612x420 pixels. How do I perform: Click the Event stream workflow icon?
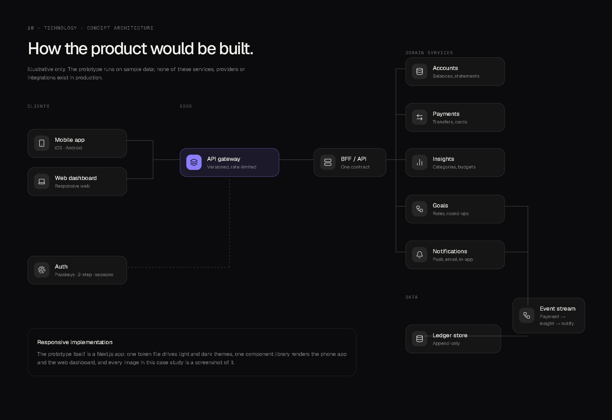527,315
